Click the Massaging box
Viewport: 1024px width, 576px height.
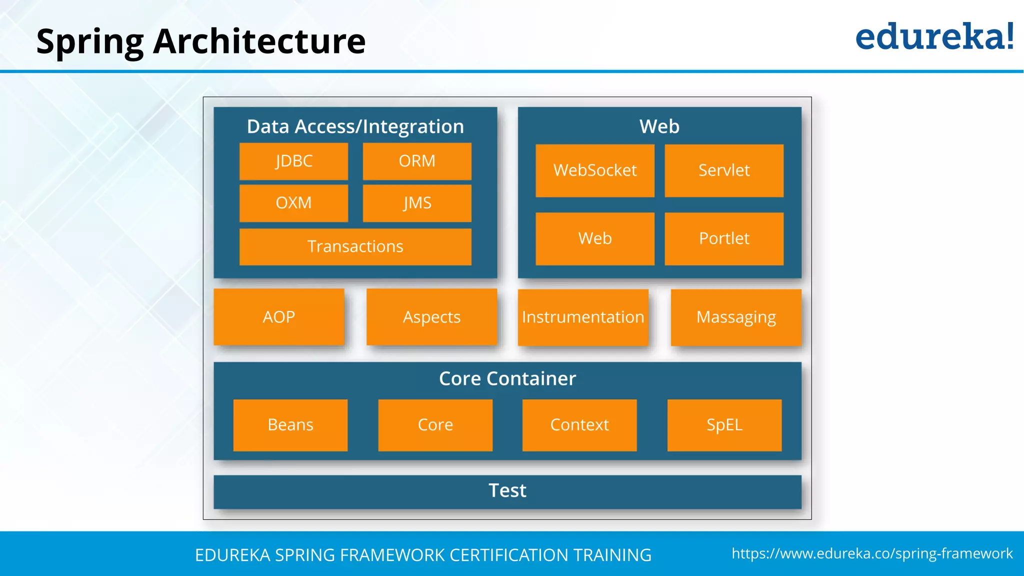[735, 317]
